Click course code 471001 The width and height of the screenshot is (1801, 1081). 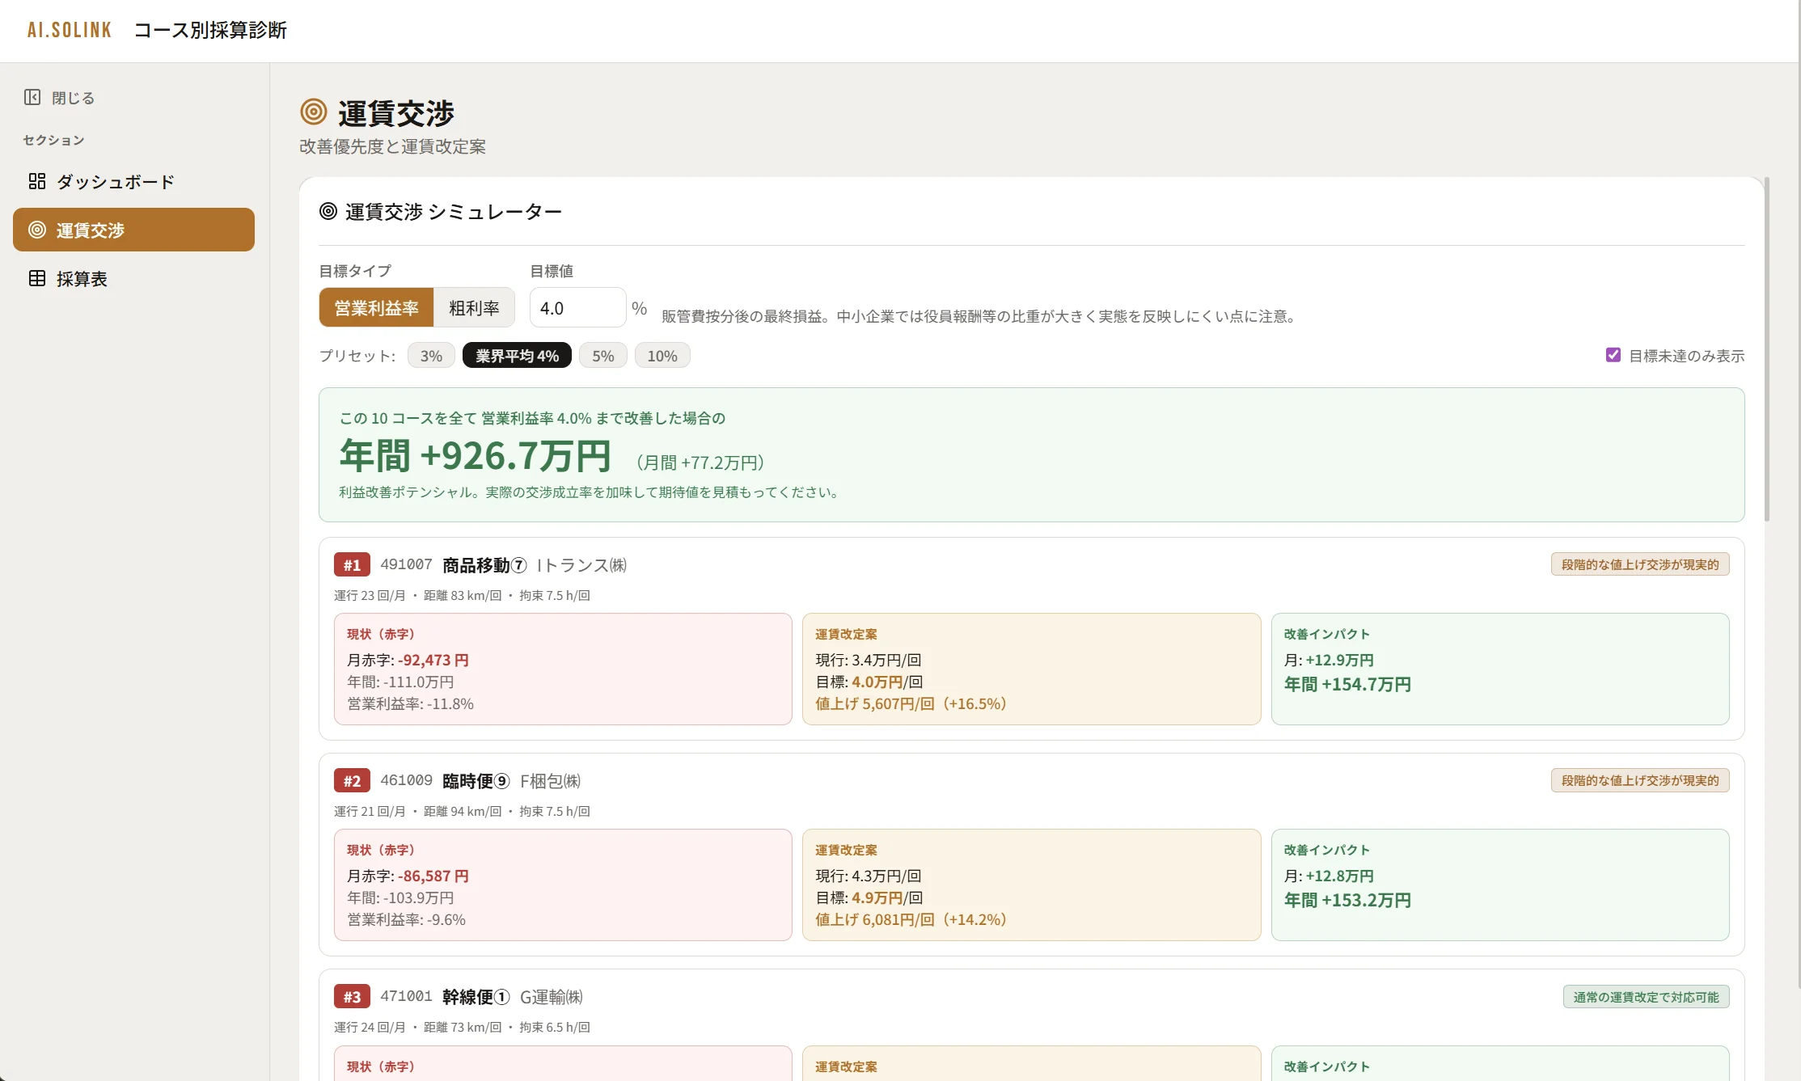click(406, 996)
